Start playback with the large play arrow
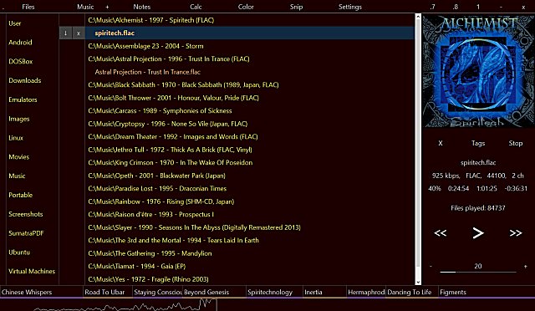The width and height of the screenshot is (535, 311). point(478,233)
